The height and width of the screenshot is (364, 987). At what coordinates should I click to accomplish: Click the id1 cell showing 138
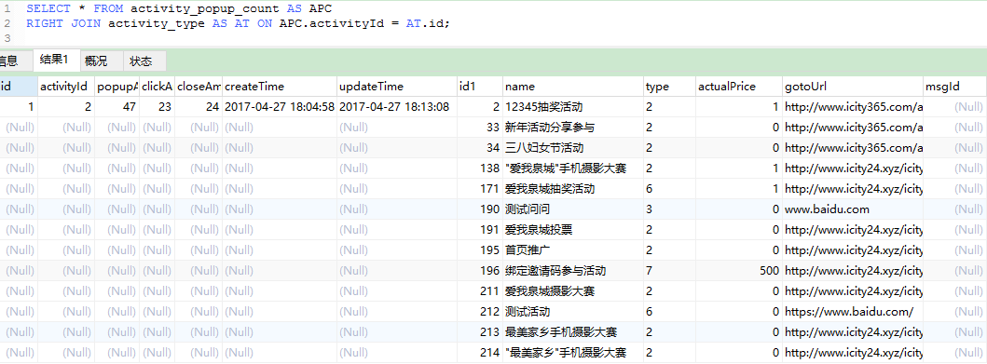pos(480,169)
